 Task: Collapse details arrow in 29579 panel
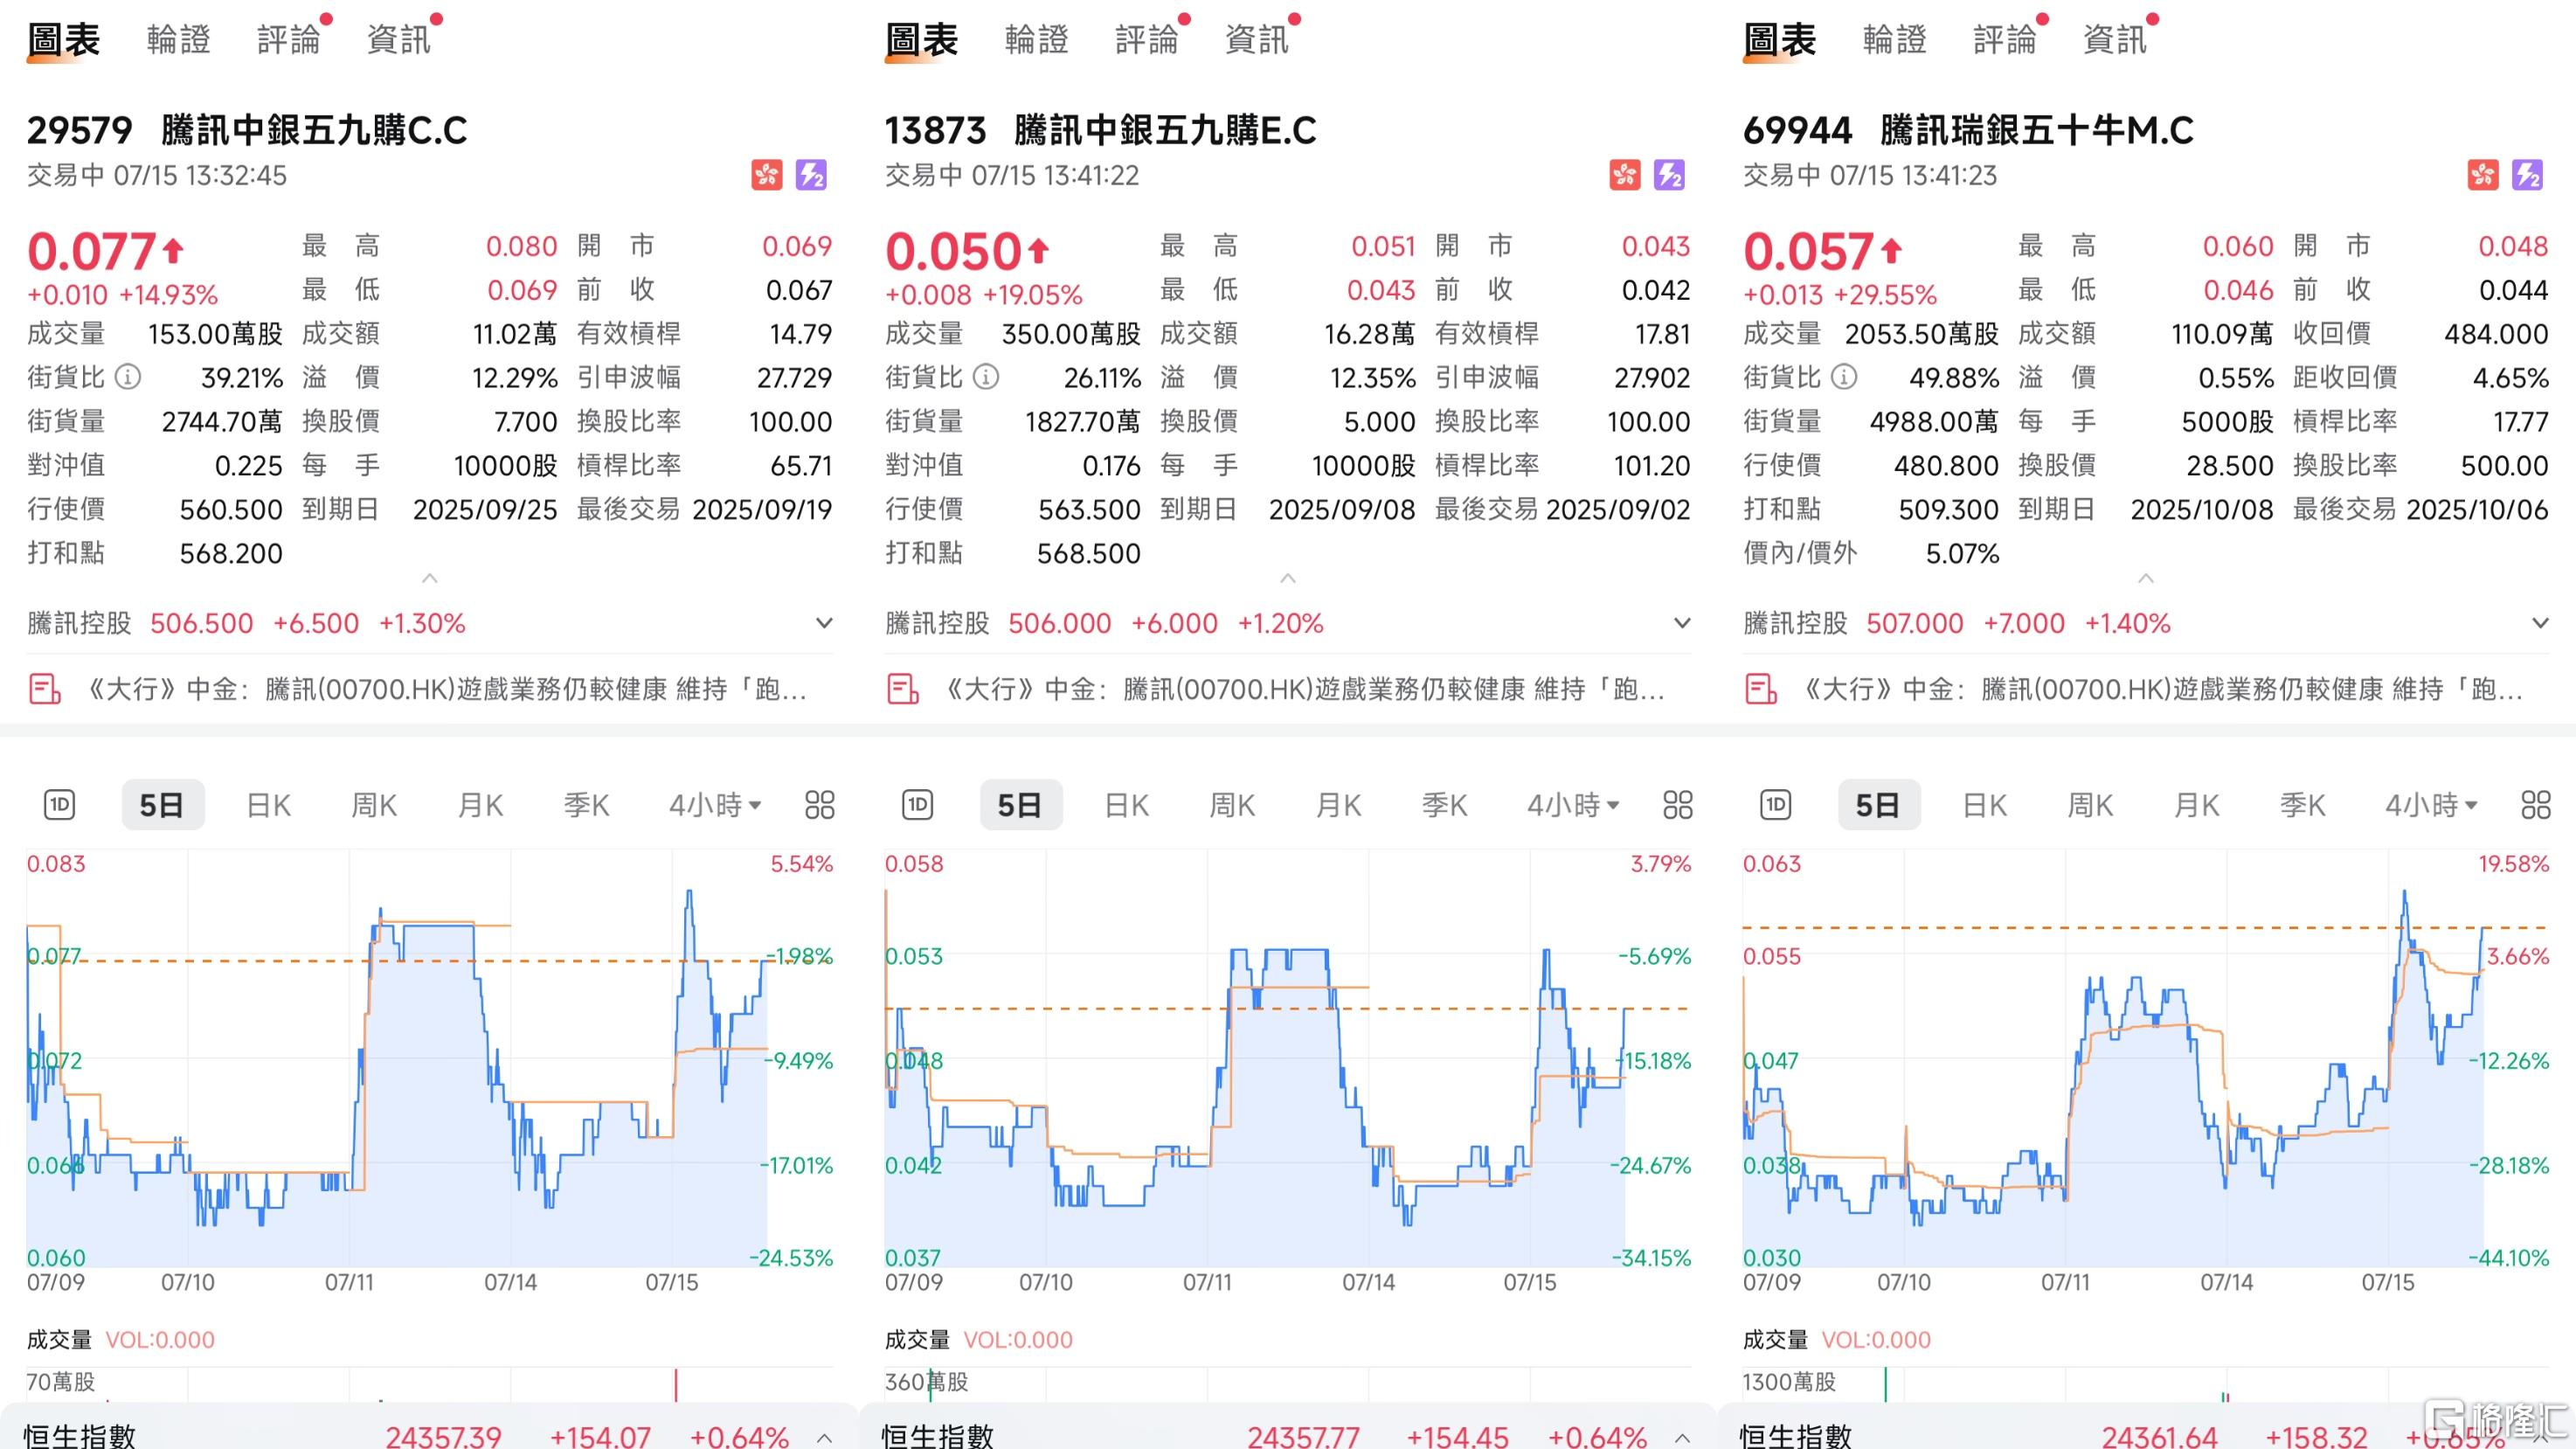(x=430, y=578)
